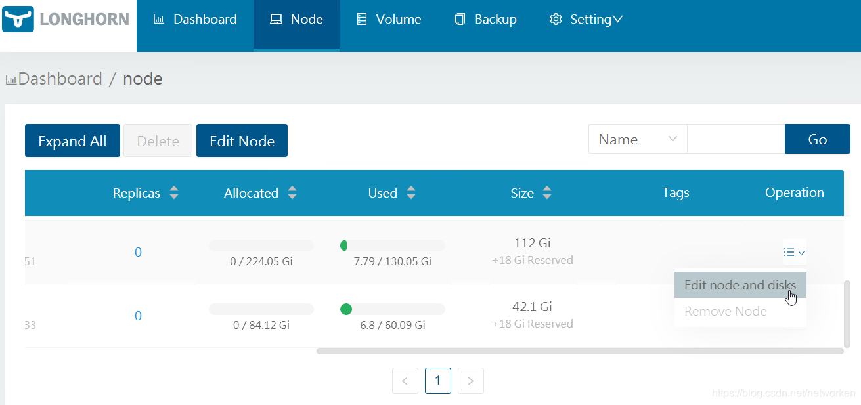Go to previous page arrow
861x405 pixels.
tap(405, 381)
